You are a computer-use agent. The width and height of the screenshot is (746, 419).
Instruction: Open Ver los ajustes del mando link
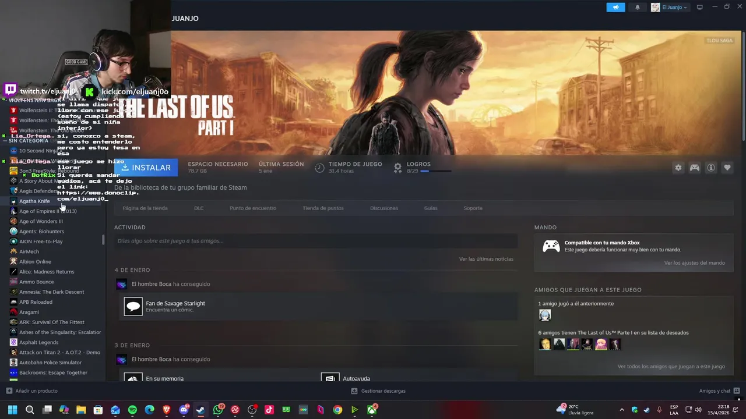point(695,263)
